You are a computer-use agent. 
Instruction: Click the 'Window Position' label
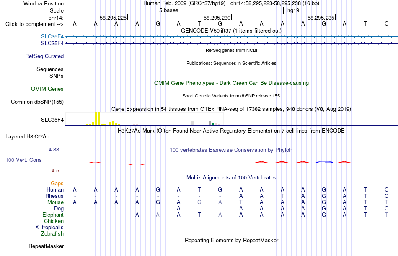(x=44, y=3)
